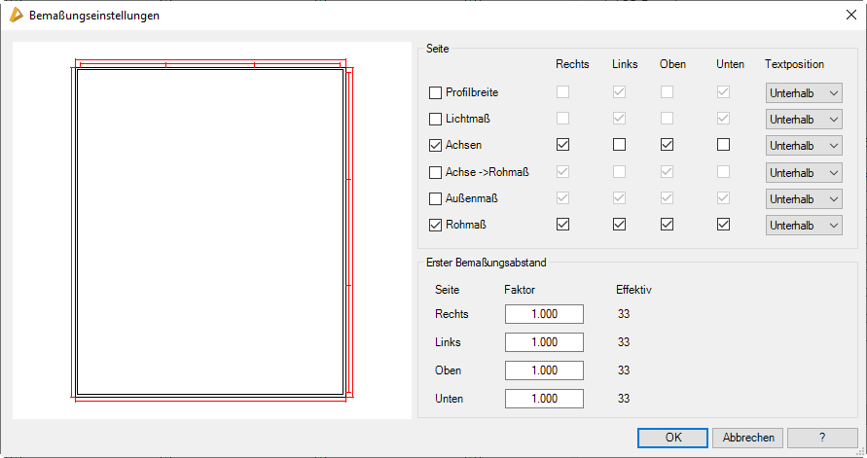Click the ? help button
The image size is (867, 458).
[822, 438]
